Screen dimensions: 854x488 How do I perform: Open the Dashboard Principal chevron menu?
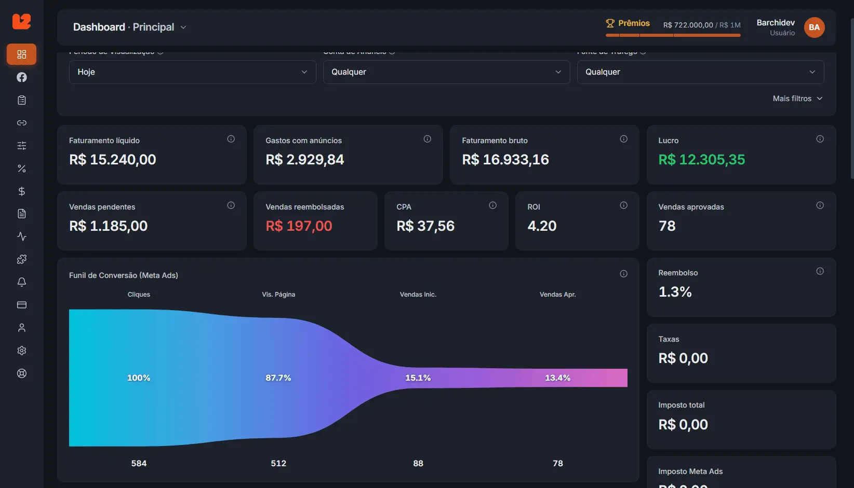click(x=183, y=27)
